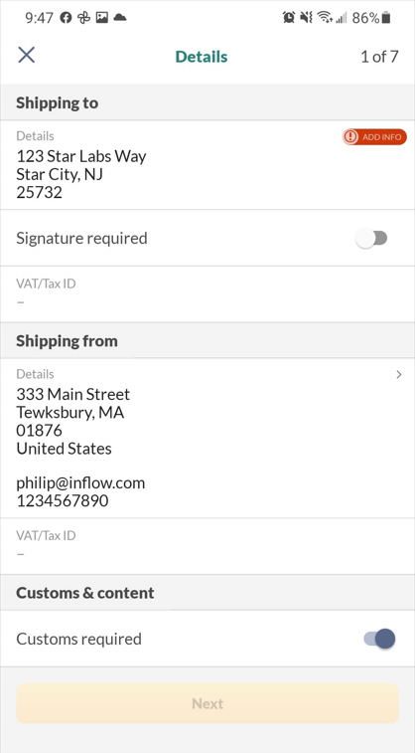415x753 pixels.
Task: Tap the philip@inflow.com email line
Action: tap(80, 482)
